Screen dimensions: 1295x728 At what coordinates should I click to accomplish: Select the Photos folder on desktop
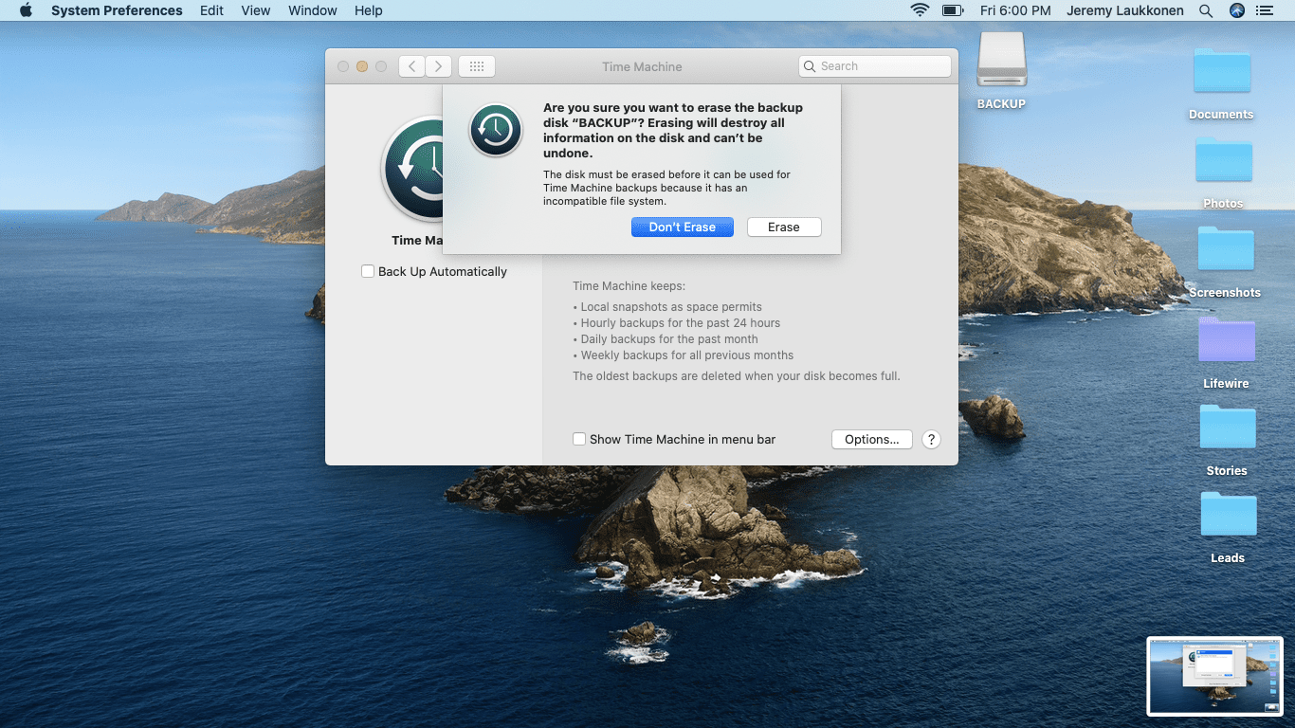[x=1223, y=173]
